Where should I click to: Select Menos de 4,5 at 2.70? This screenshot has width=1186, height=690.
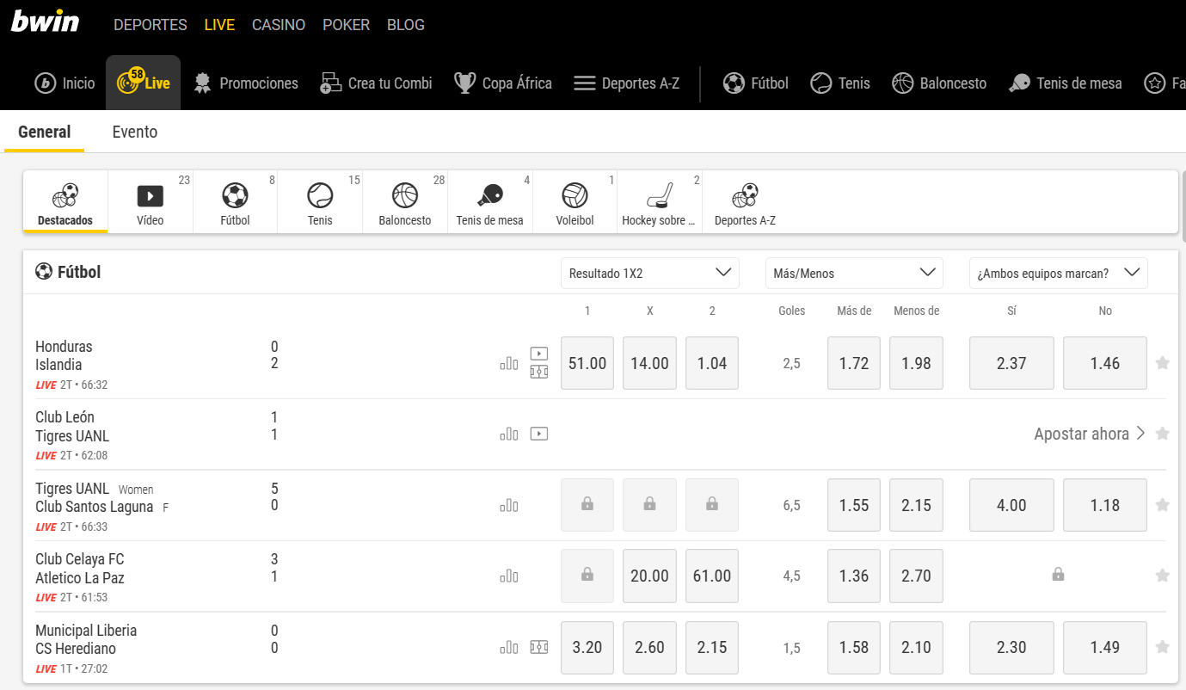tap(916, 576)
